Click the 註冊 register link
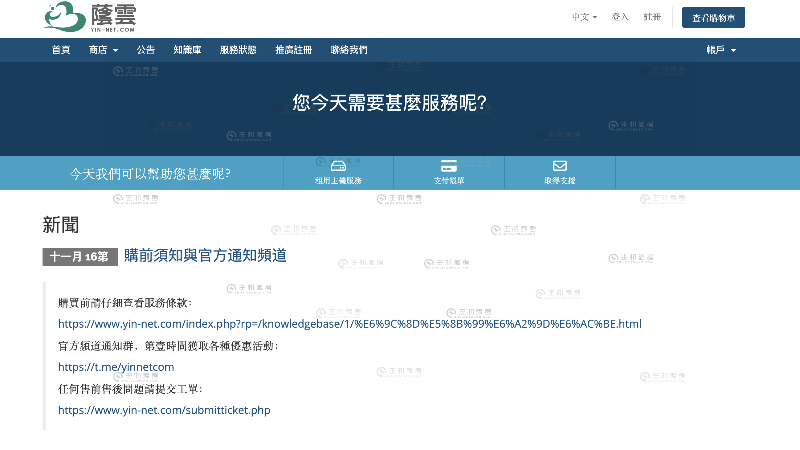Viewport: 800px width, 450px height. pyautogui.click(x=652, y=17)
